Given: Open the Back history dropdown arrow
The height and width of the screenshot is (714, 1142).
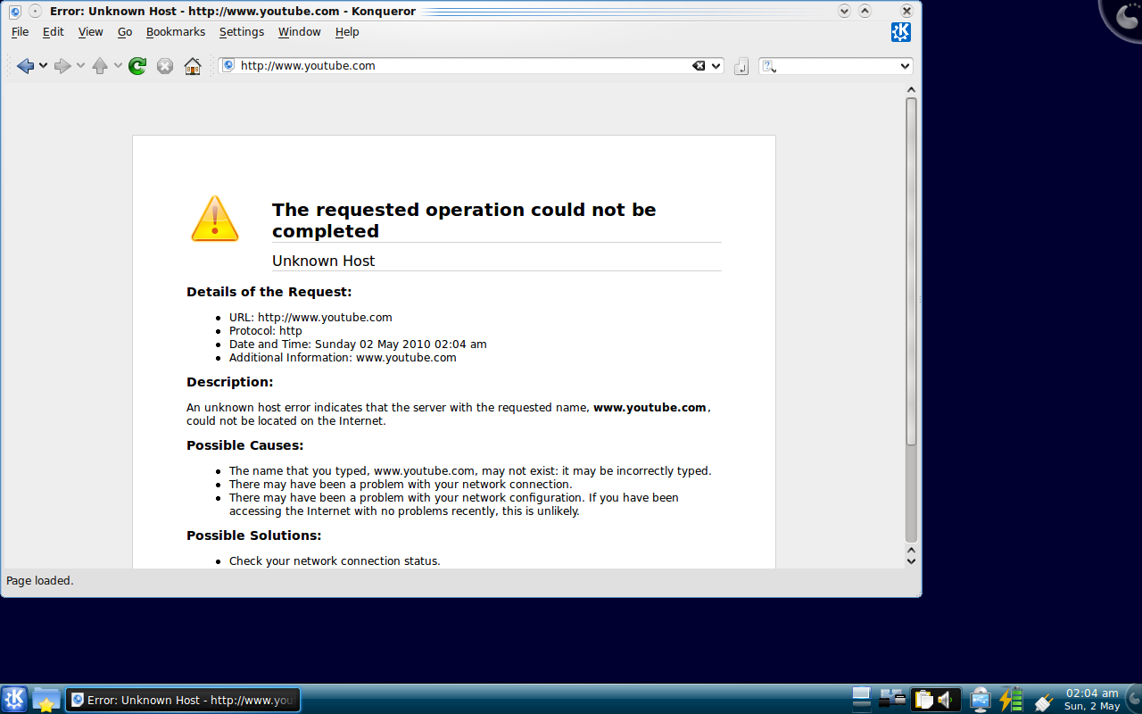Looking at the screenshot, I should pos(43,66).
